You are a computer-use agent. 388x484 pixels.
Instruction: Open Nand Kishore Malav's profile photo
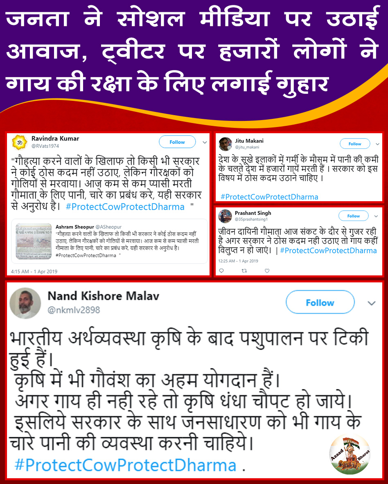[x=25, y=304]
